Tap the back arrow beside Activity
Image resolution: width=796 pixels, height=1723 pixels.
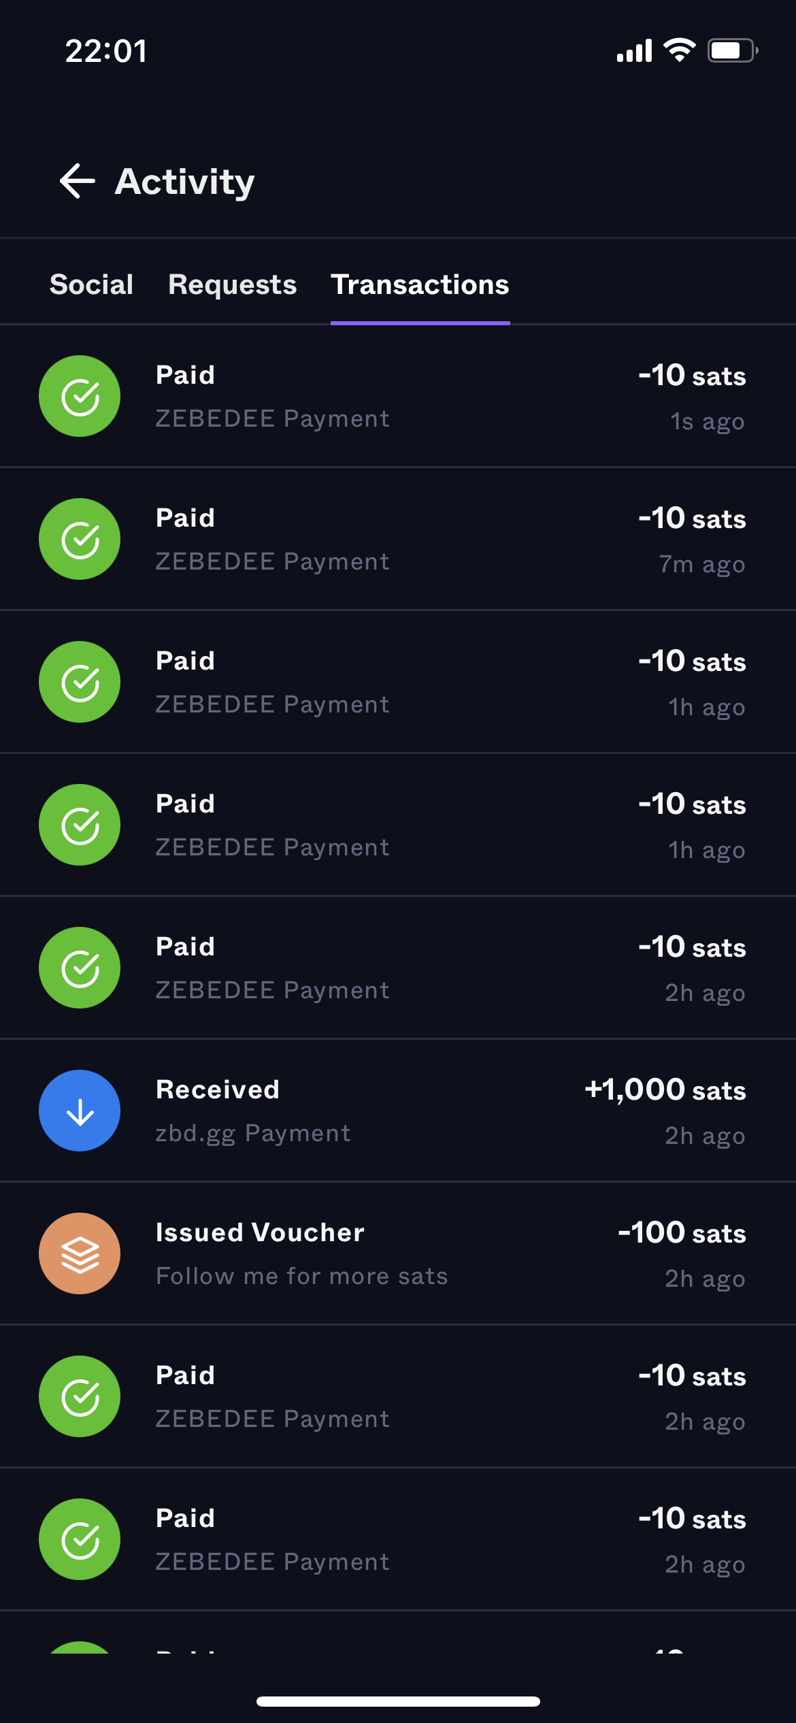pyautogui.click(x=77, y=181)
